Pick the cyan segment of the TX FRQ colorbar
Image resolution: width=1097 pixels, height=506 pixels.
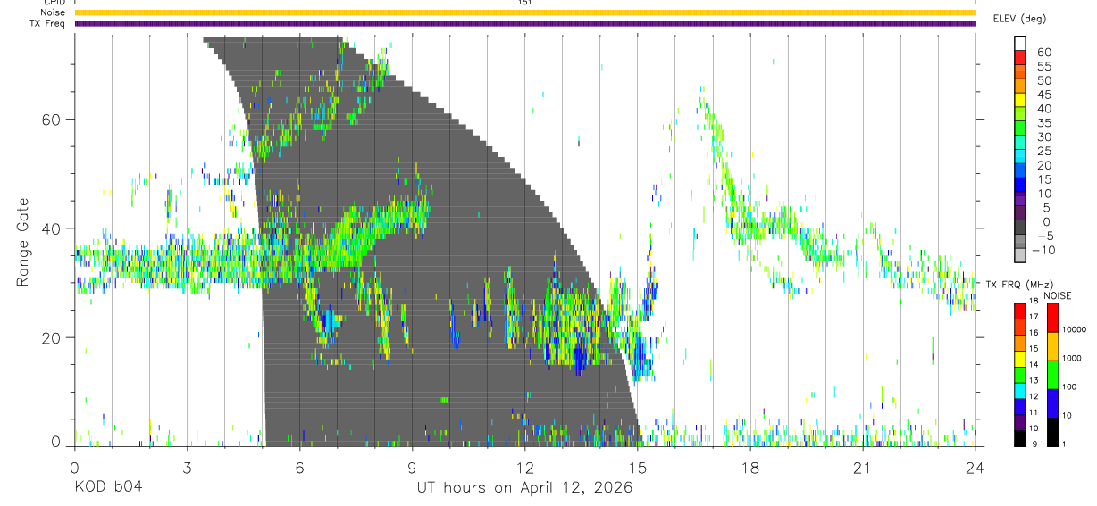point(1020,391)
